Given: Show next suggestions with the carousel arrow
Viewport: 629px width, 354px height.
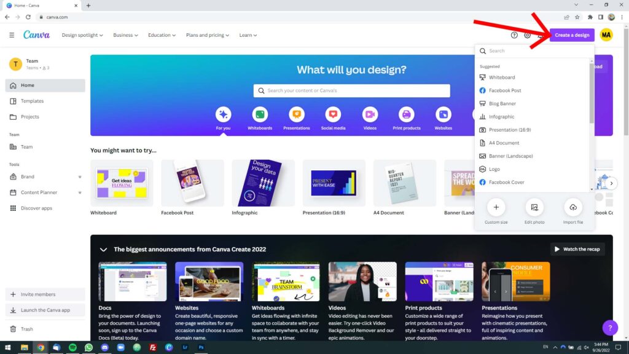Looking at the screenshot, I should point(611,183).
